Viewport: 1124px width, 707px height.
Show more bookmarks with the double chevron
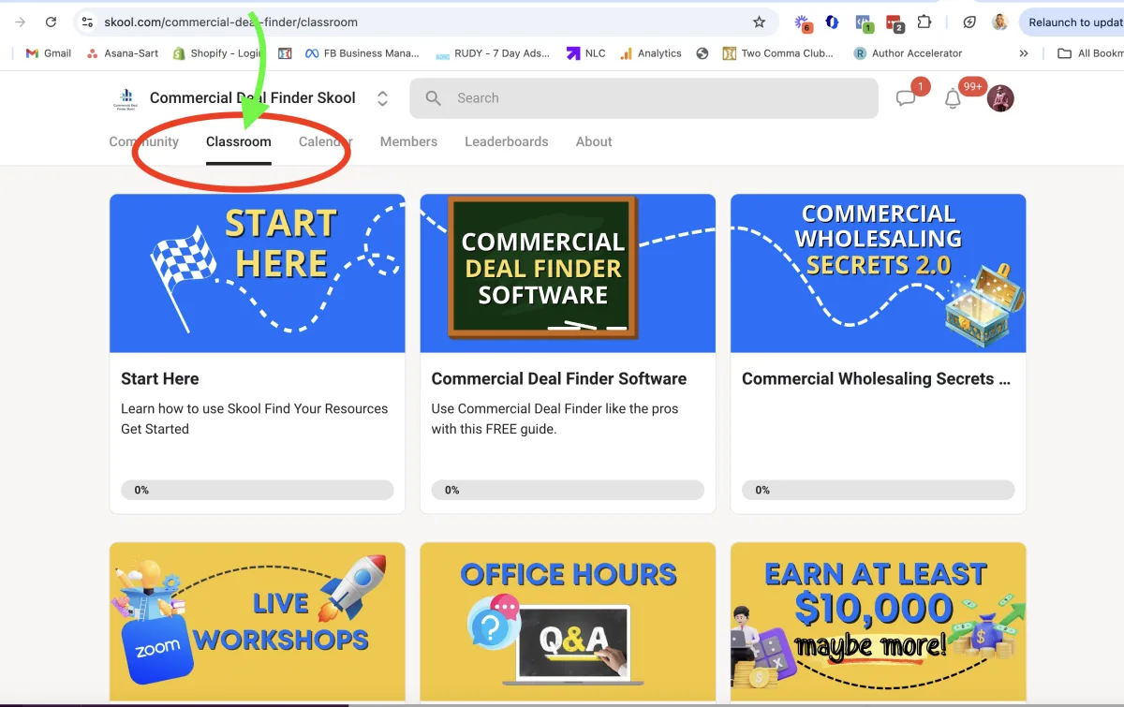tap(1024, 53)
